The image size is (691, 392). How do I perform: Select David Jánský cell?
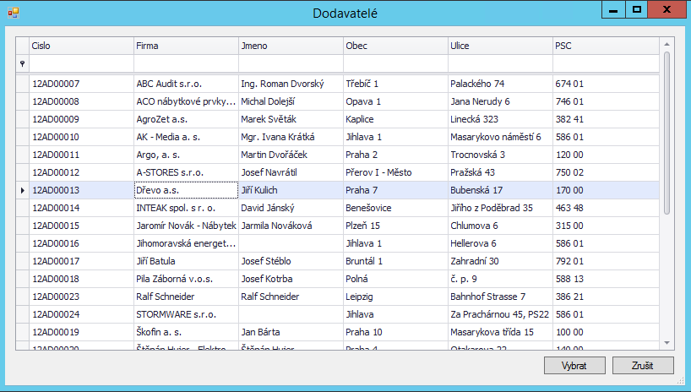(x=291, y=208)
